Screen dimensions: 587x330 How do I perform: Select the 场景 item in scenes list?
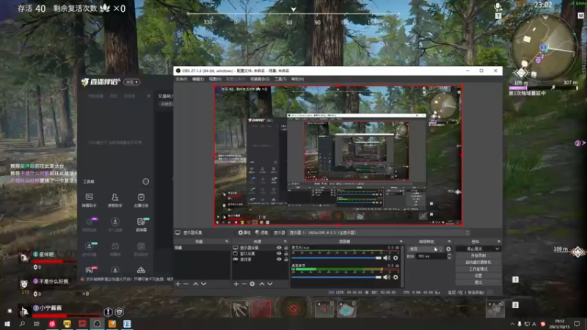click(203, 248)
